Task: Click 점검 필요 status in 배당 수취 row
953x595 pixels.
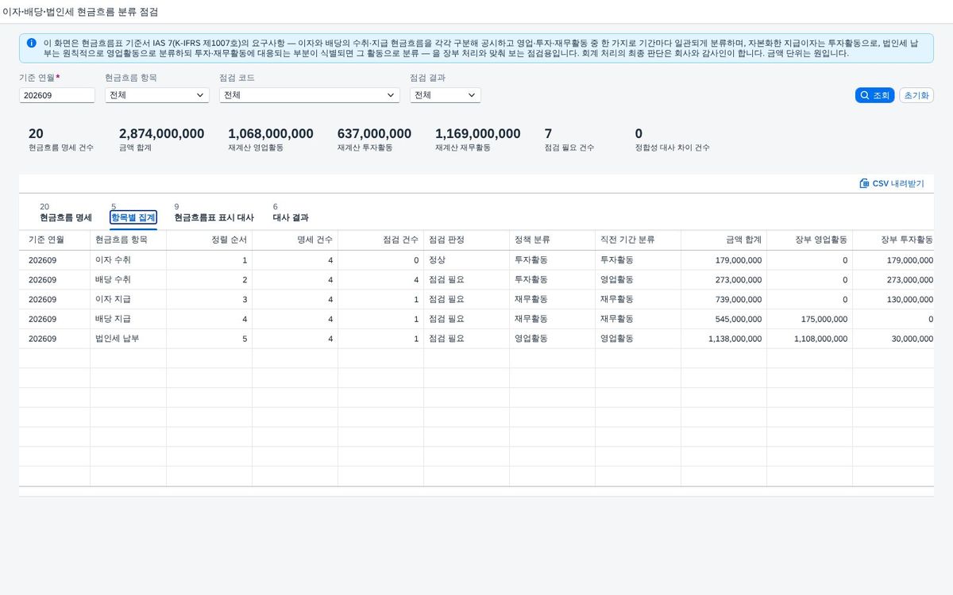Action: (446, 280)
